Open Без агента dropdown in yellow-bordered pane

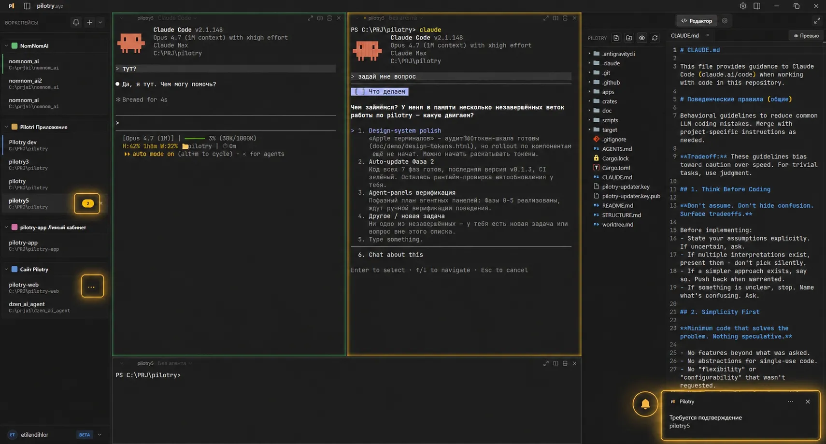coord(406,18)
